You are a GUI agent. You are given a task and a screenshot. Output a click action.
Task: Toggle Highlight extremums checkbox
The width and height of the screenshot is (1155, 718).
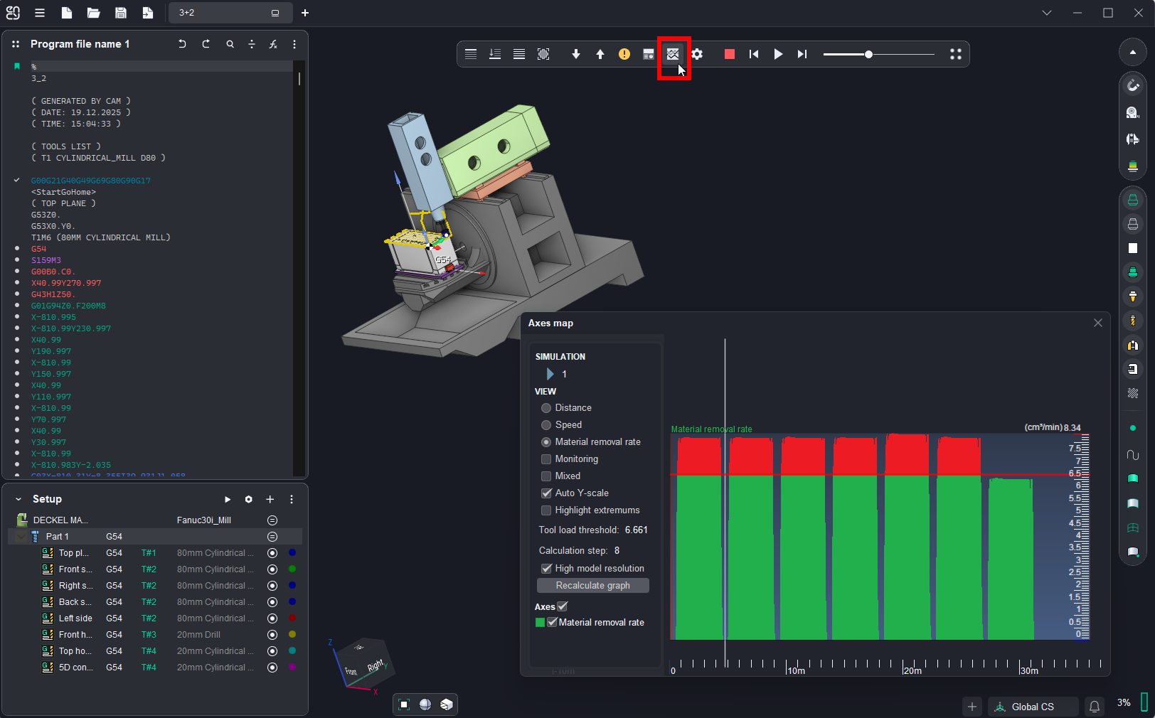(x=546, y=510)
